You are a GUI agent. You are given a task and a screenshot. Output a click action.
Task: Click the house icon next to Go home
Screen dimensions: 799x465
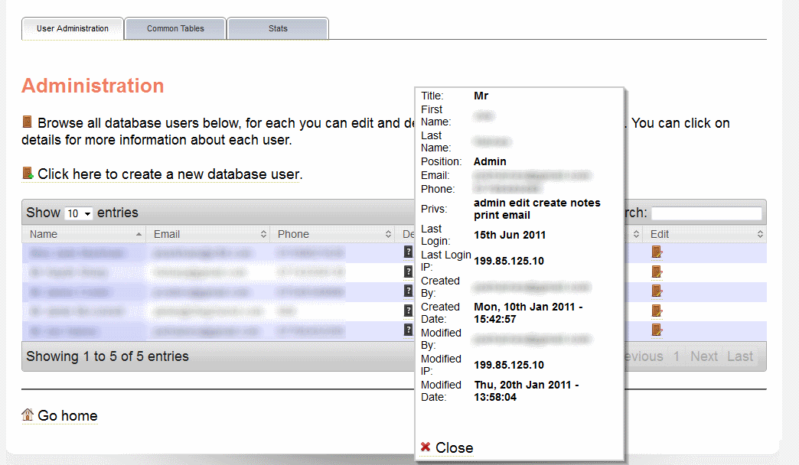[x=28, y=415]
